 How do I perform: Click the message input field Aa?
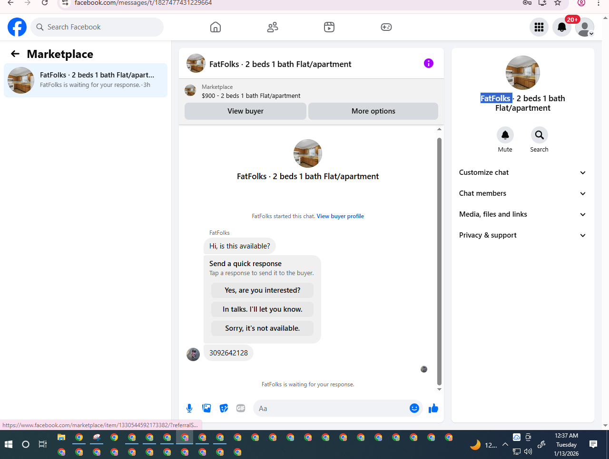coord(333,408)
